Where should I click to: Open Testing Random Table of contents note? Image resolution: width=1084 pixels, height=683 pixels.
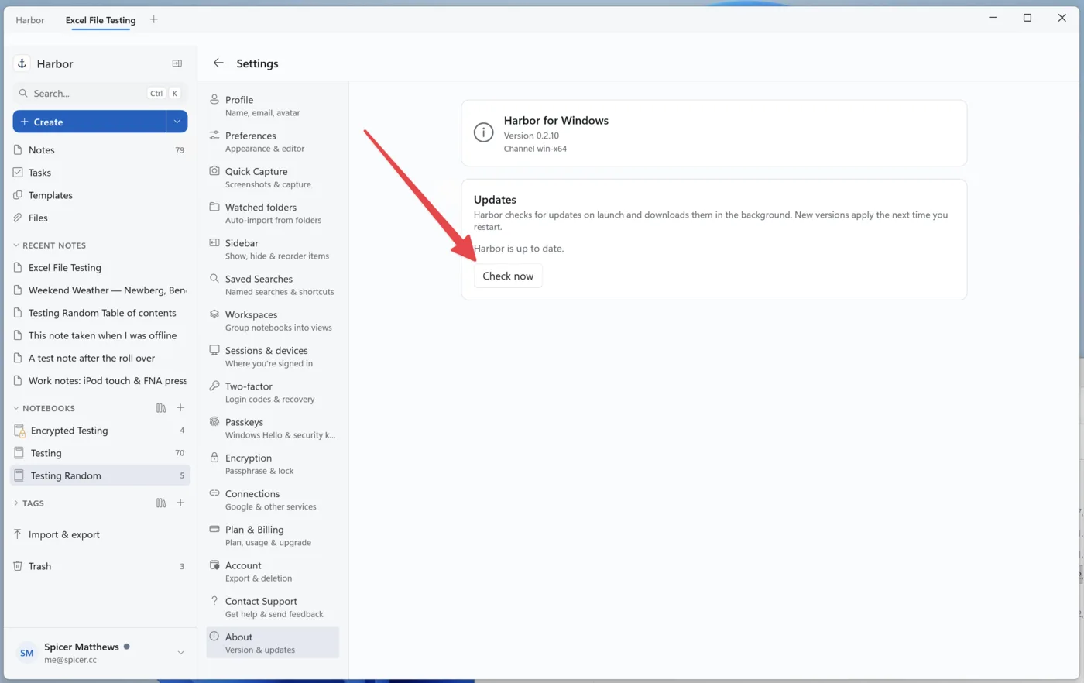(x=100, y=313)
